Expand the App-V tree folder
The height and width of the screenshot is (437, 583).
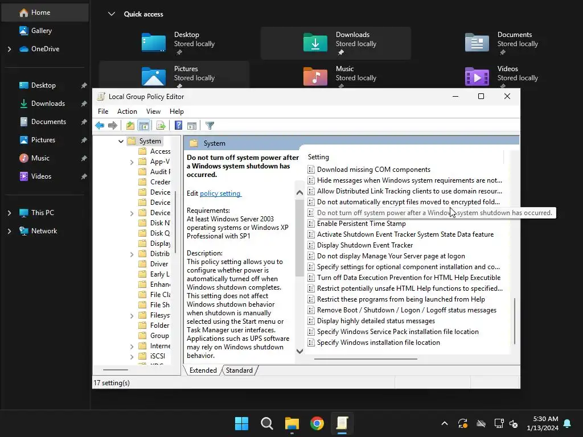tap(132, 162)
